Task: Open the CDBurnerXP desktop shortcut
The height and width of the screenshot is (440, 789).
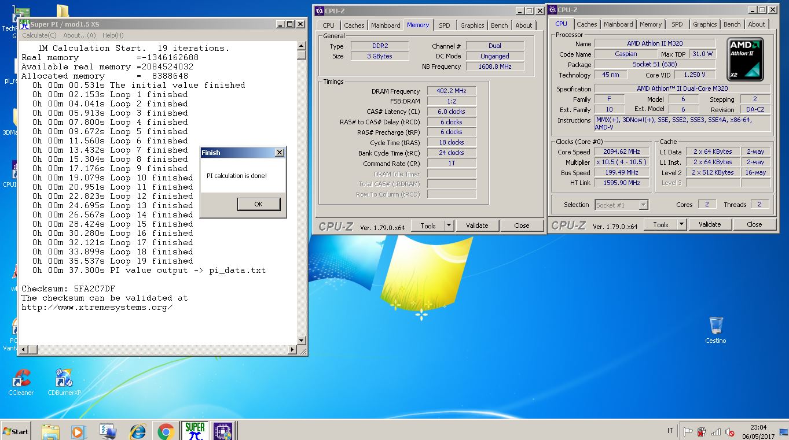Action: 64,382
